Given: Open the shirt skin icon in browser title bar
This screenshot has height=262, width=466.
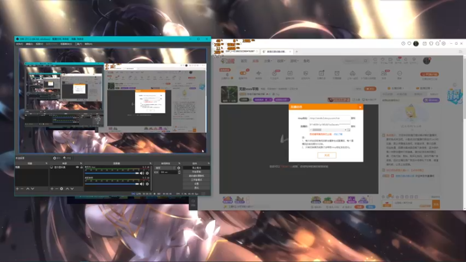Looking at the screenshot, I should (431, 43).
